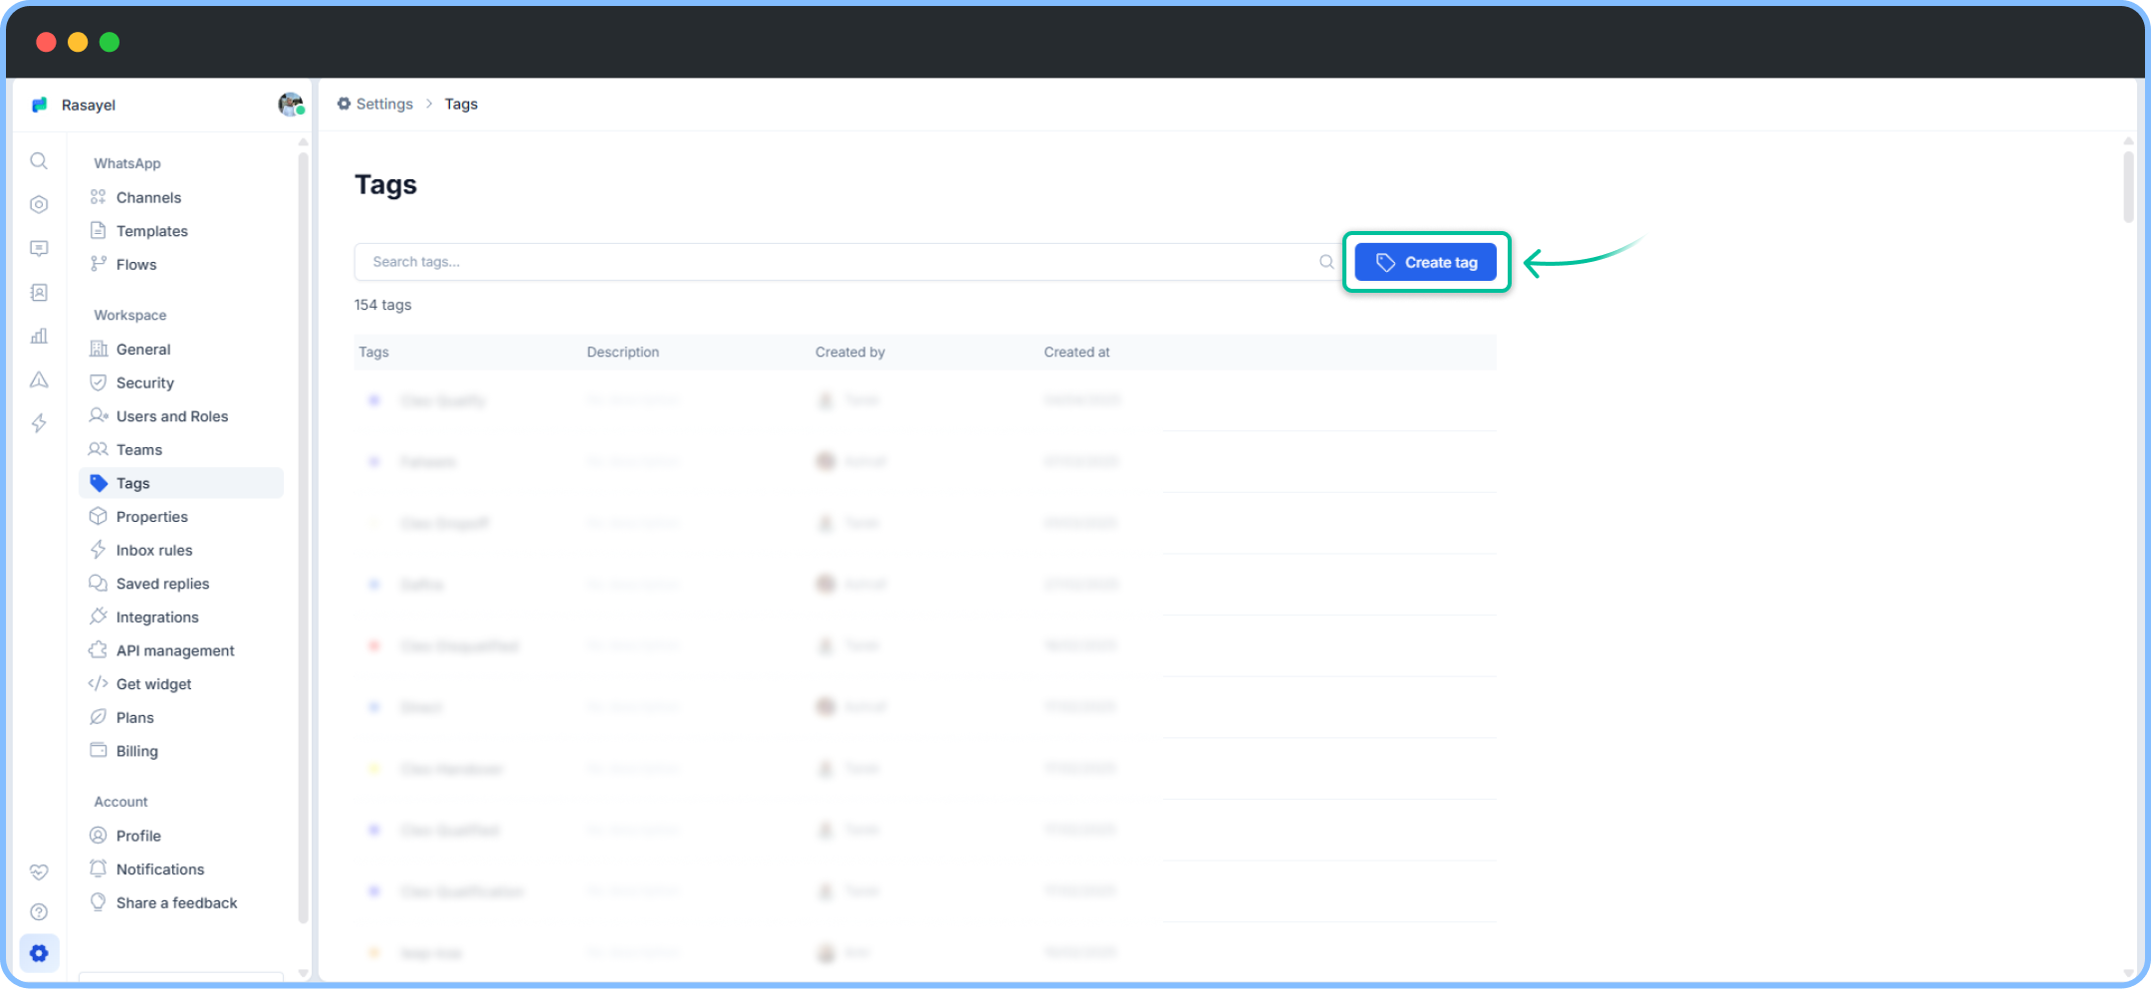Screen dimensions: 2151x989
Task: Click the Created by column header
Action: (x=849, y=352)
